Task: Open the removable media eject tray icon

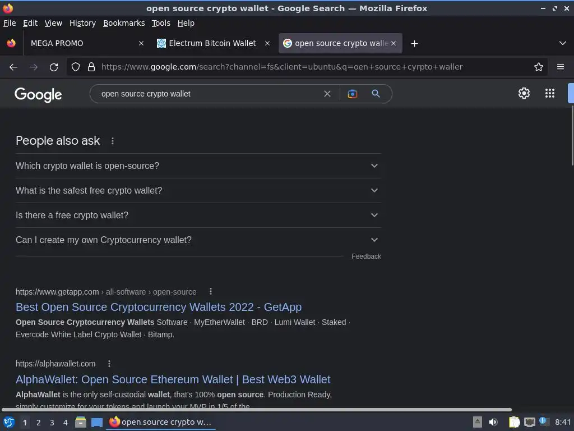Action: pyautogui.click(x=478, y=422)
